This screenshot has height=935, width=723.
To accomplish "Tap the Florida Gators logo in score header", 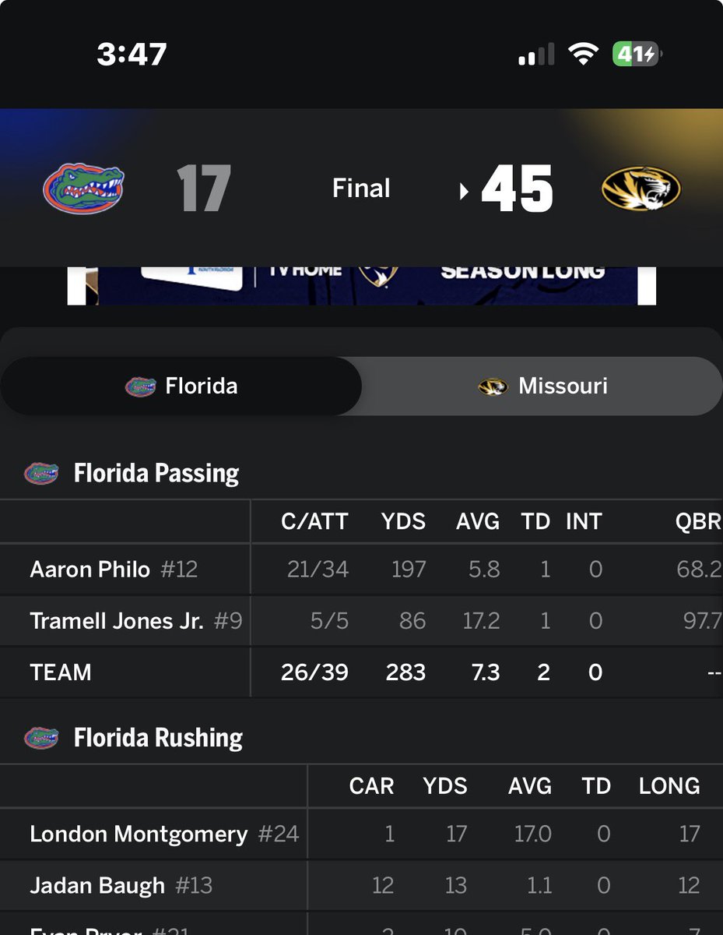I will pos(83,188).
